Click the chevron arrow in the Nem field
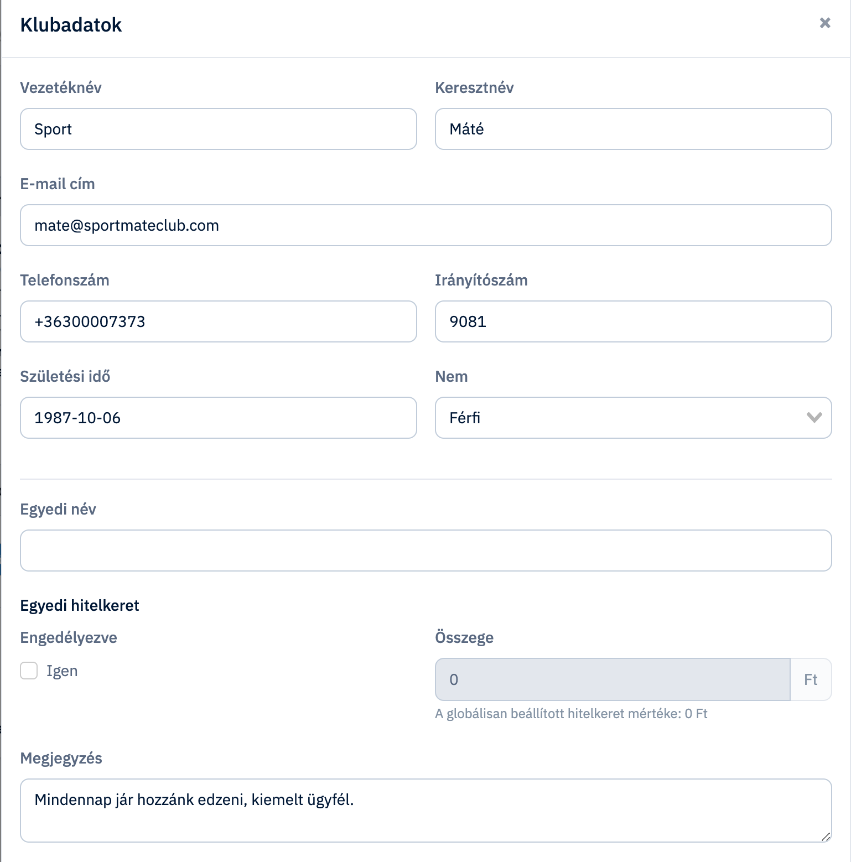 (x=814, y=418)
